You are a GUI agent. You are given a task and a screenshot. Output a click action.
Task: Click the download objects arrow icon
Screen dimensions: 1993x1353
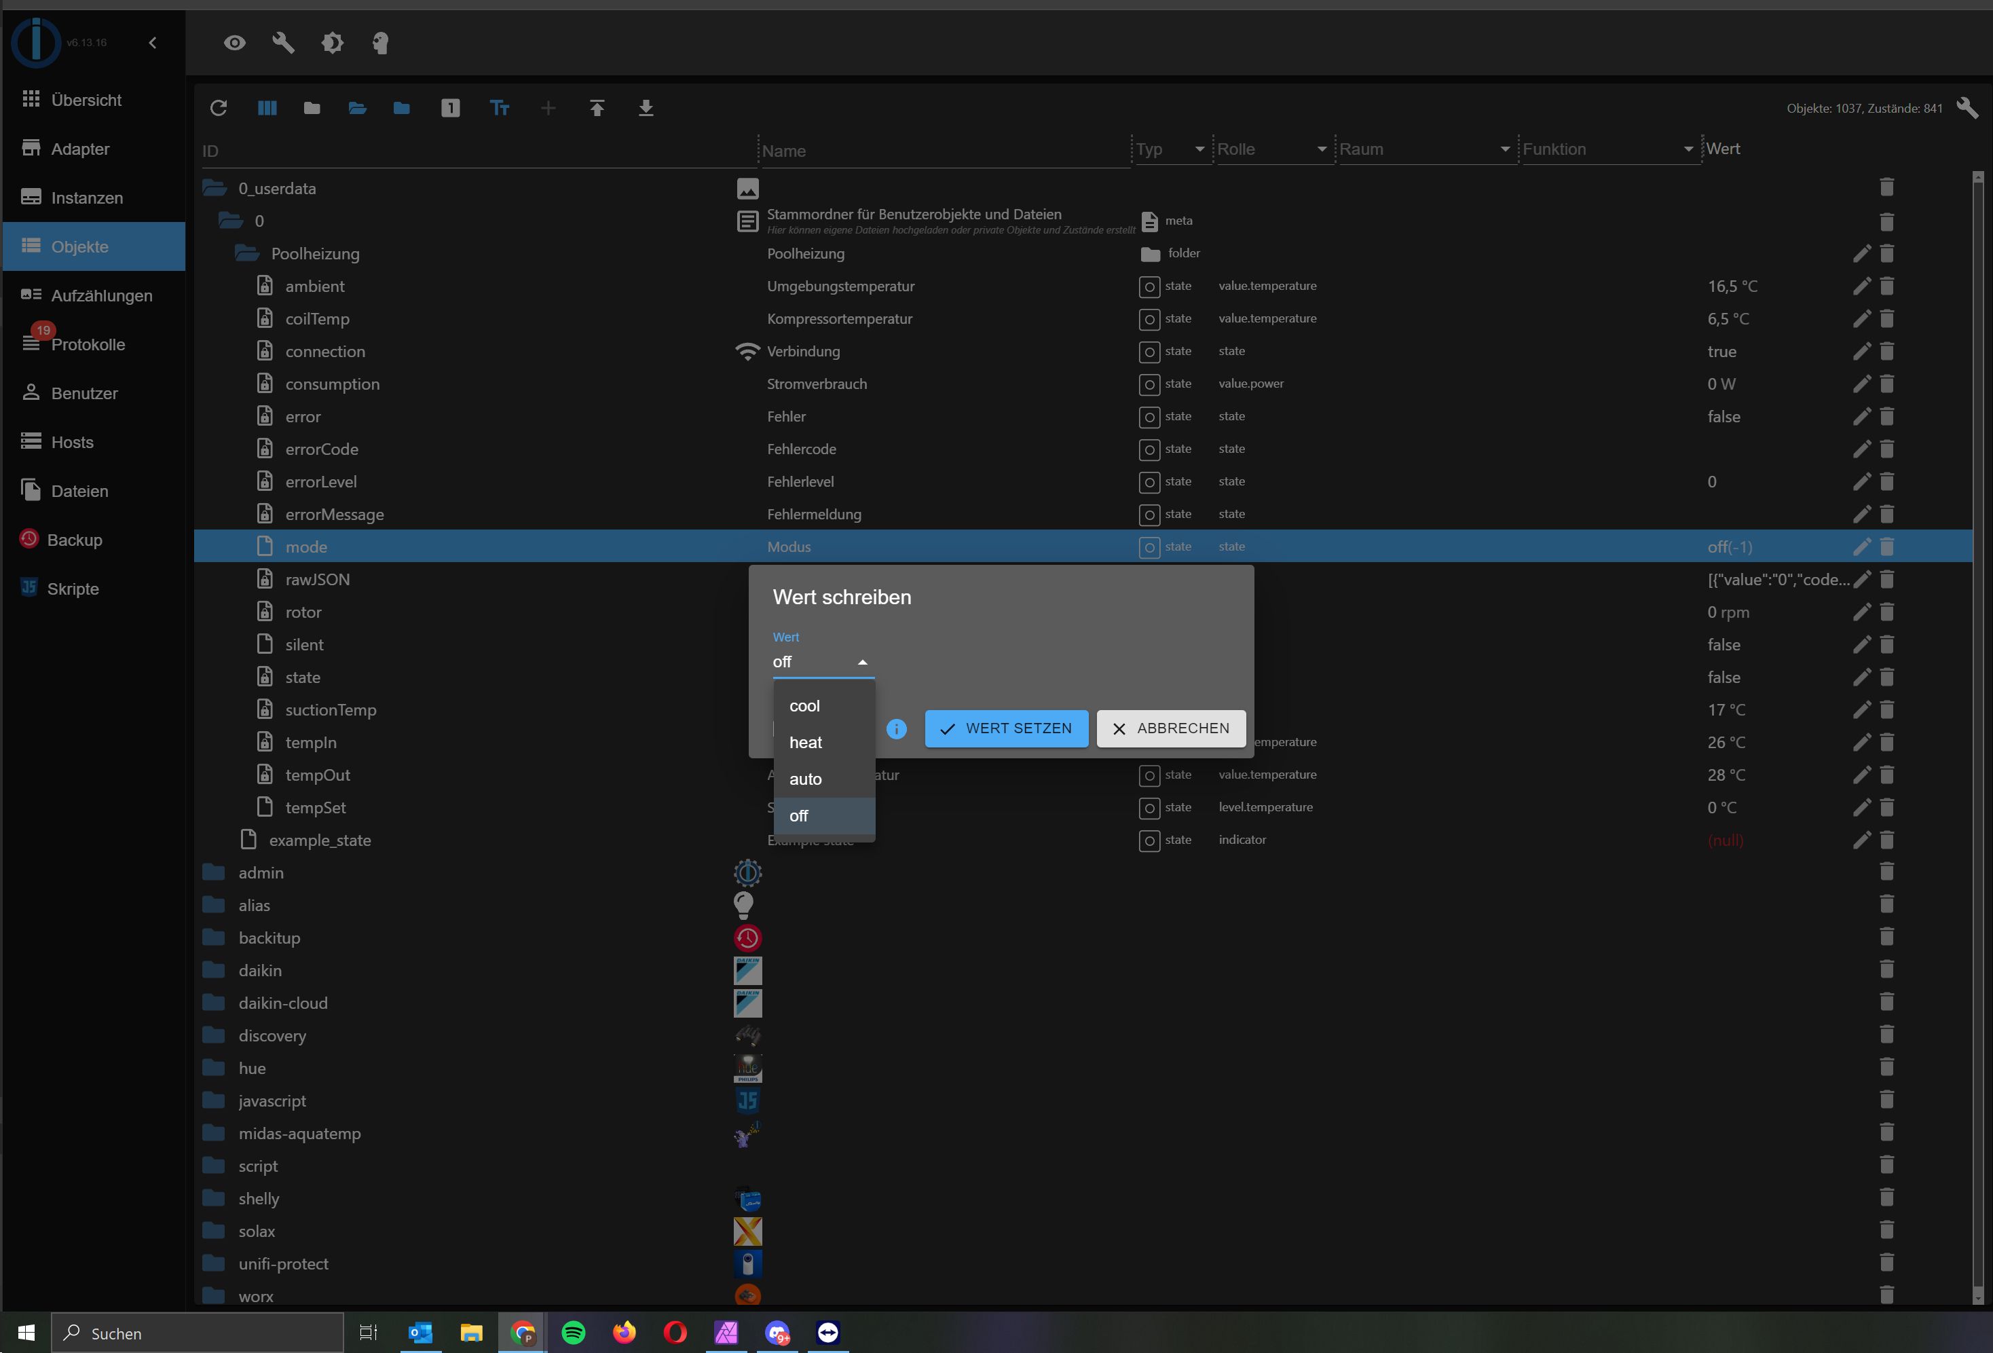tap(646, 108)
